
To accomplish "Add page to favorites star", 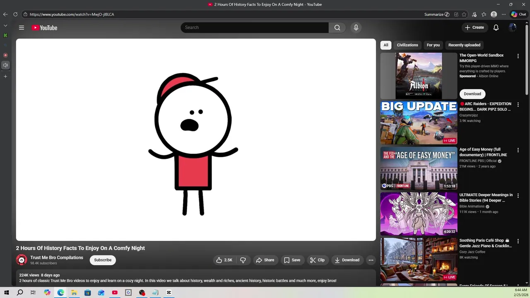I will pos(464,14).
